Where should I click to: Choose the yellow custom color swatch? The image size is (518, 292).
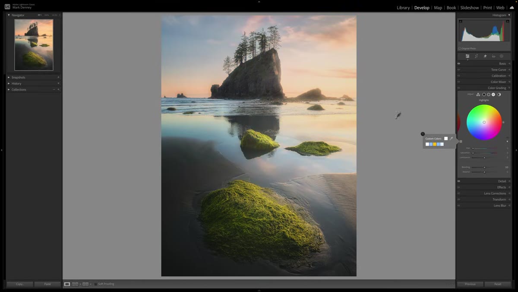pos(434,144)
